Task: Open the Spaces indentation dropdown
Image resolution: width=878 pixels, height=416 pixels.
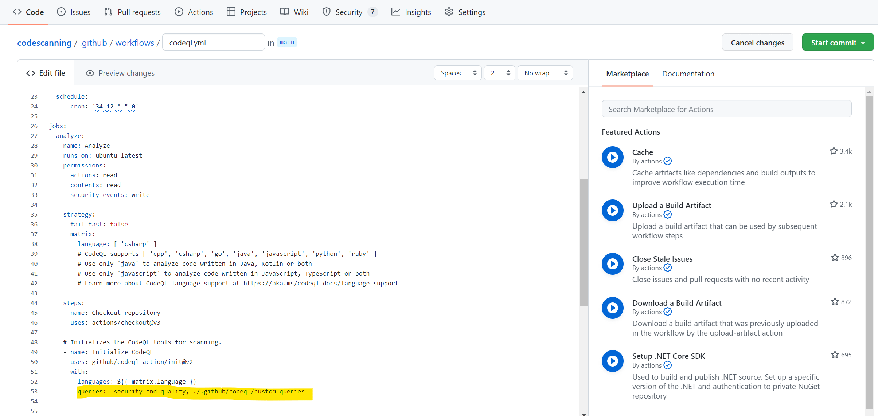Action: point(457,73)
